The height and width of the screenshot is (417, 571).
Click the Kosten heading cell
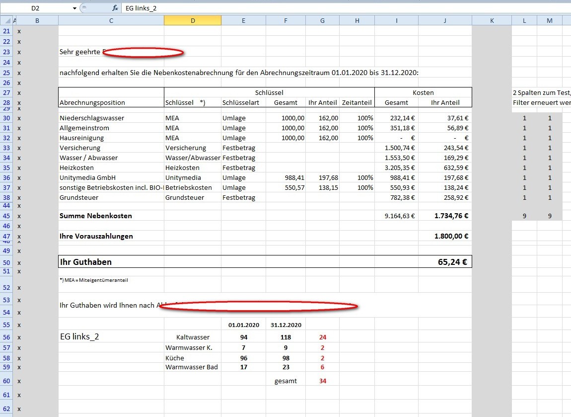[x=423, y=92]
